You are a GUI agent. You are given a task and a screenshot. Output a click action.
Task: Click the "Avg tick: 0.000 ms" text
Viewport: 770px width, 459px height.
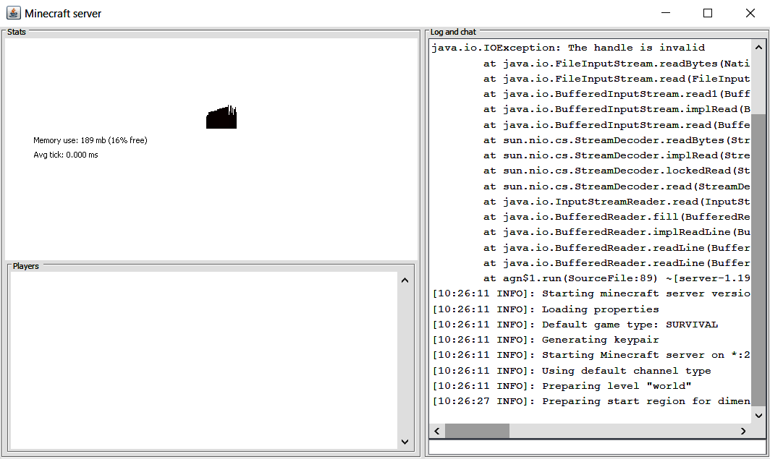pyautogui.click(x=65, y=155)
